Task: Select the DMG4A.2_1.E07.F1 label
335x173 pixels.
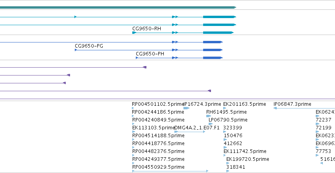Action: point(197,128)
